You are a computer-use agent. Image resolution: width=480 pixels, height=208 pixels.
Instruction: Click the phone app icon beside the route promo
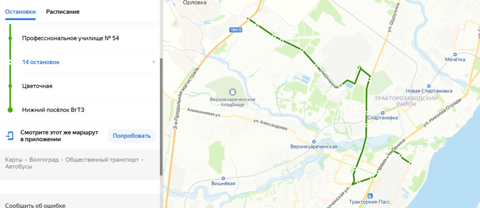click(x=10, y=136)
